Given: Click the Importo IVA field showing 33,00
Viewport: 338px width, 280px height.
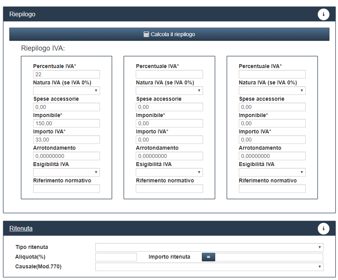Looking at the screenshot, I should [67, 140].
